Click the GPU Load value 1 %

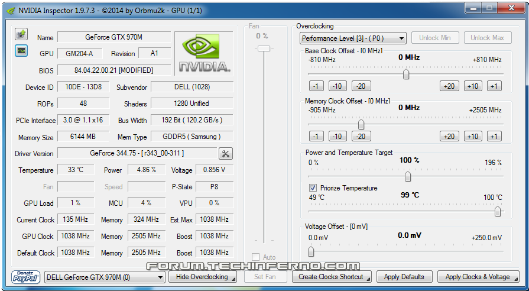[76, 202]
